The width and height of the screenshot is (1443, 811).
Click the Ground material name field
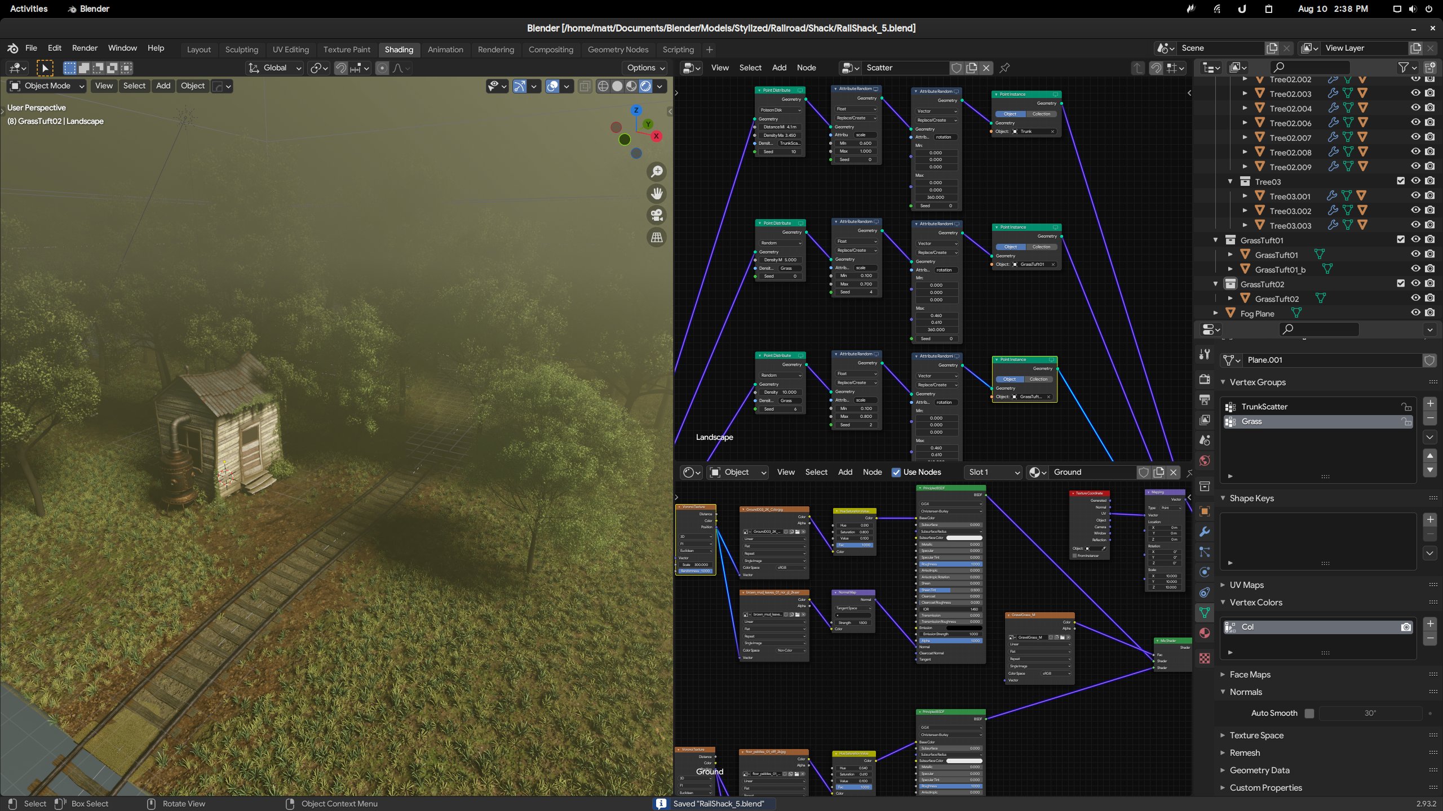(1094, 472)
